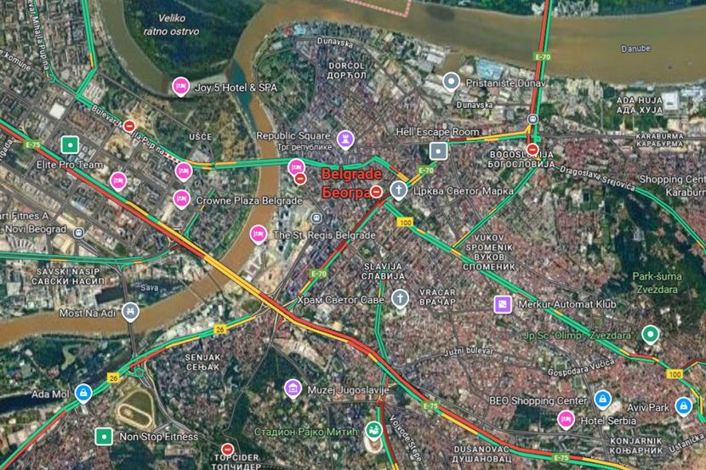Click the Aviv Park shopping pin
Screen dimensions: 706x470
684,406
